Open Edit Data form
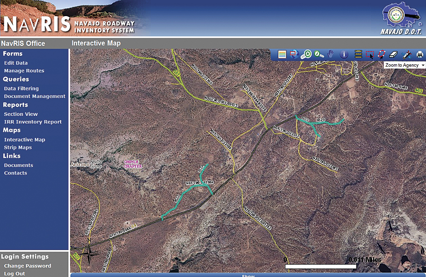Viewport: 426px width, 277px height. tap(16, 63)
